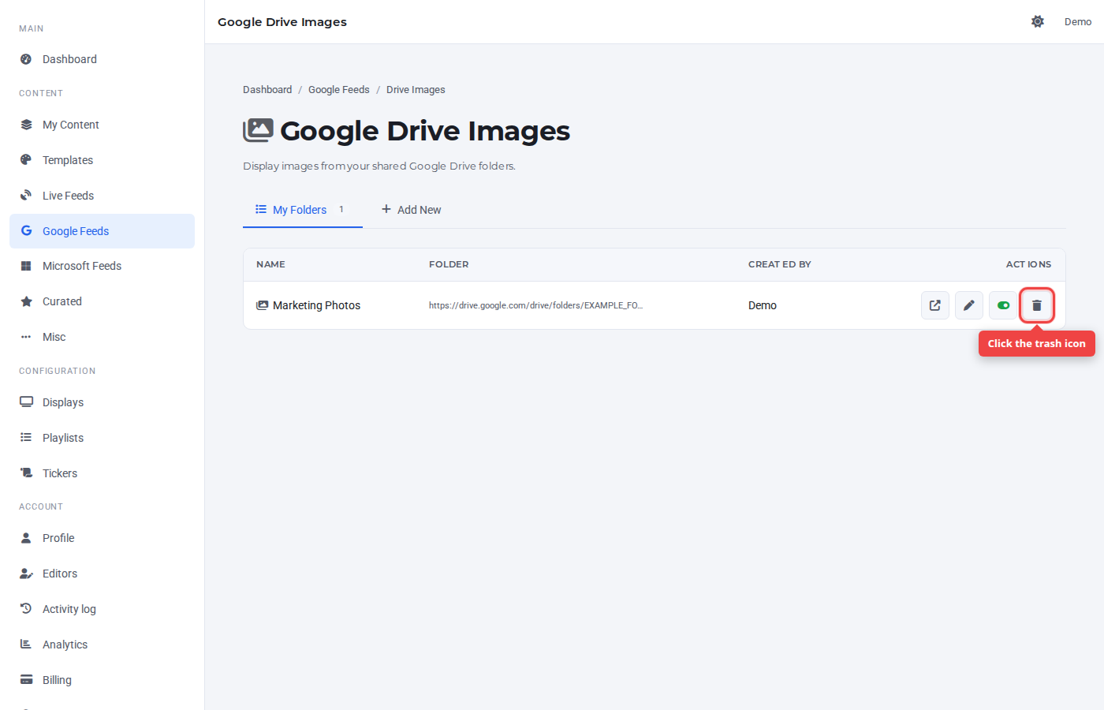This screenshot has width=1104, height=710.
Task: Click the image icon beside Marketing Photos
Action: tap(263, 305)
